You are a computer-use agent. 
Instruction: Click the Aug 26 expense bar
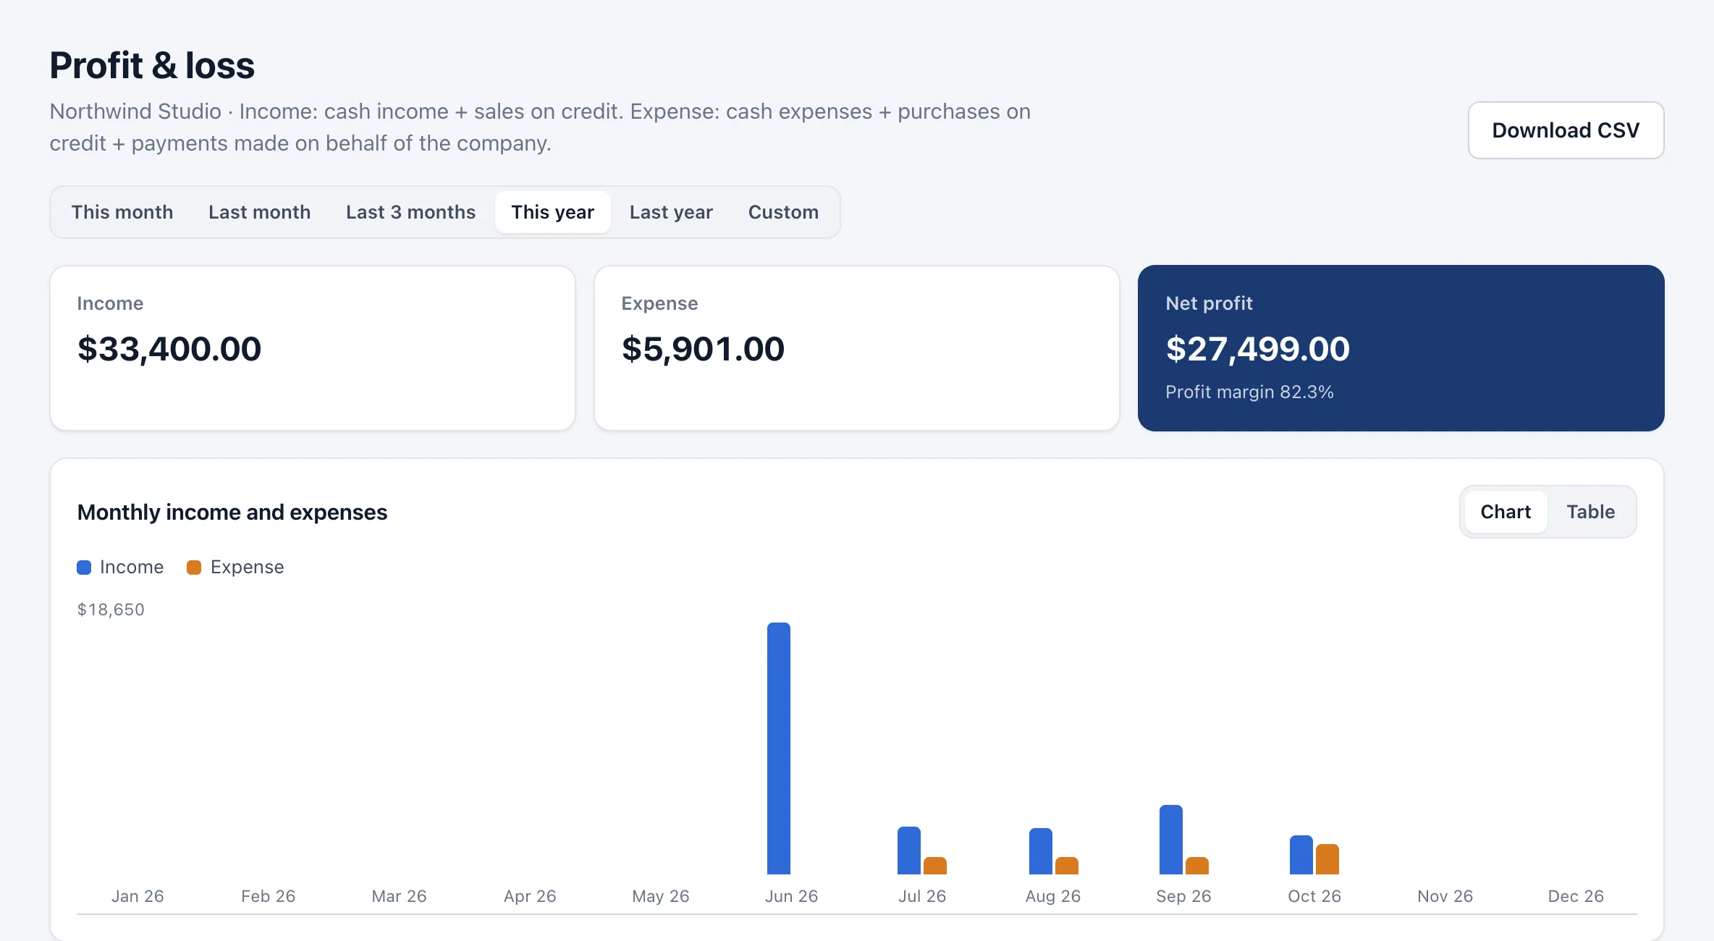[x=1067, y=866]
